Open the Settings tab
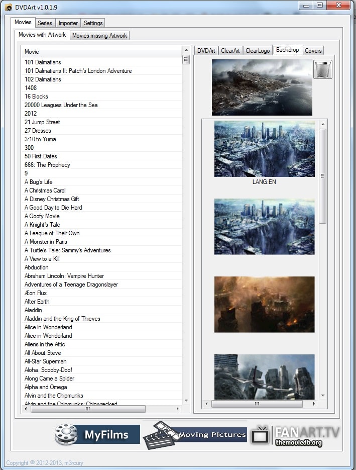This screenshot has height=470, width=356. tap(93, 23)
